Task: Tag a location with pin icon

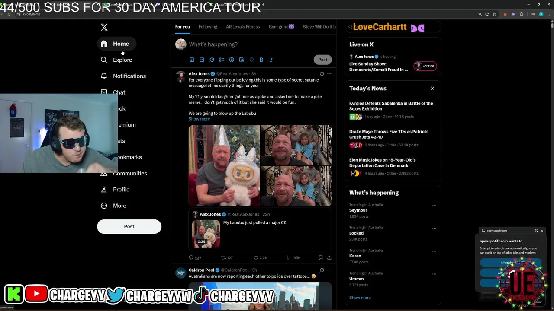Action: pyautogui.click(x=251, y=60)
